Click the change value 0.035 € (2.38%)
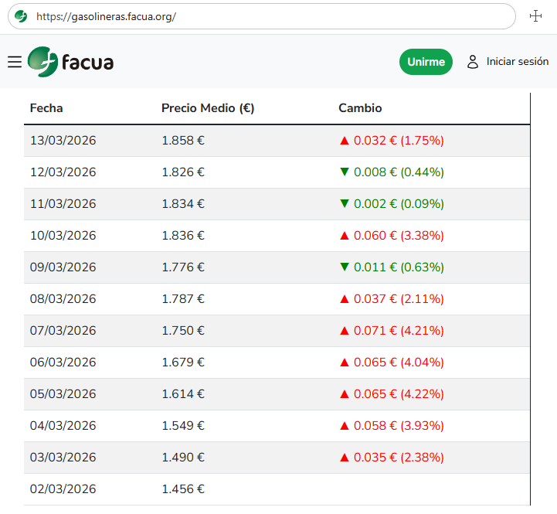The image size is (557, 514). (399, 457)
